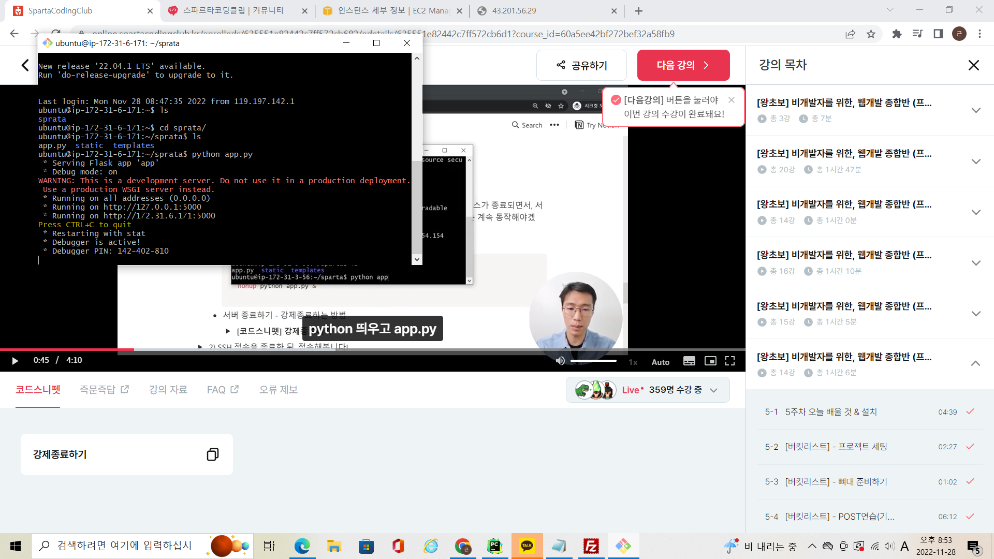This screenshot has height=559, width=994.
Task: Share this page icon in address bar
Action: 850,34
